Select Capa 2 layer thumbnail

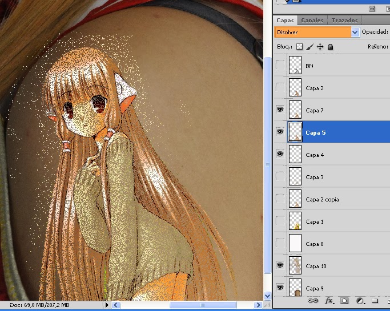[295, 87]
